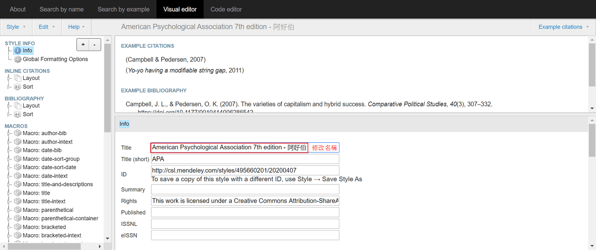Expand the Bibliography Sort node

tap(9, 114)
